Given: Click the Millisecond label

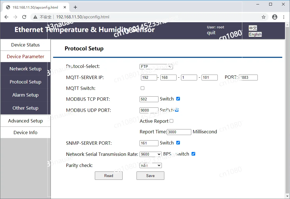Looking at the screenshot, I should pyautogui.click(x=205, y=132).
